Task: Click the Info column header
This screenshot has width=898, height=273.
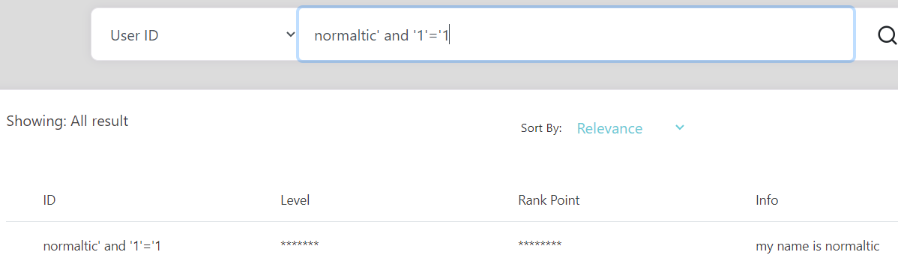Action: [767, 200]
